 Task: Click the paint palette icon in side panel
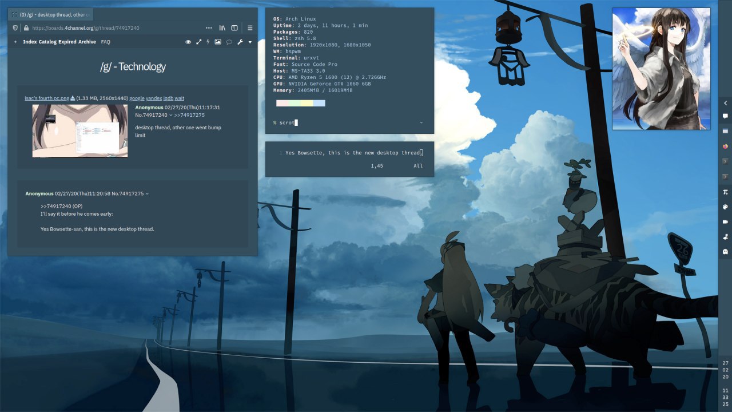click(726, 207)
